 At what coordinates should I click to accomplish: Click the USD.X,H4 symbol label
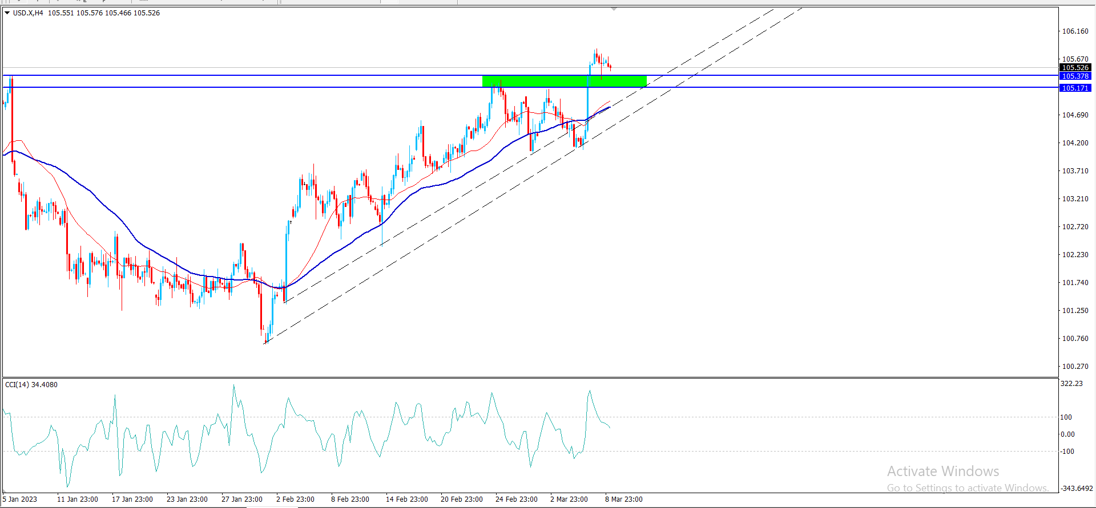click(28, 13)
